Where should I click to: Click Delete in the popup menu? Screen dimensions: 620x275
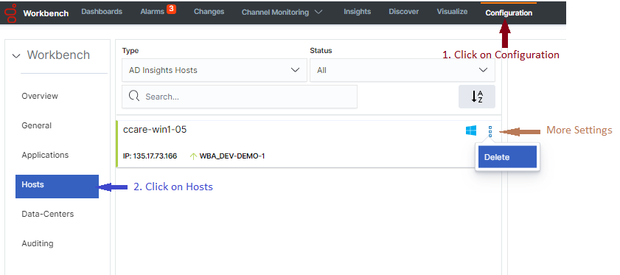[x=507, y=157]
